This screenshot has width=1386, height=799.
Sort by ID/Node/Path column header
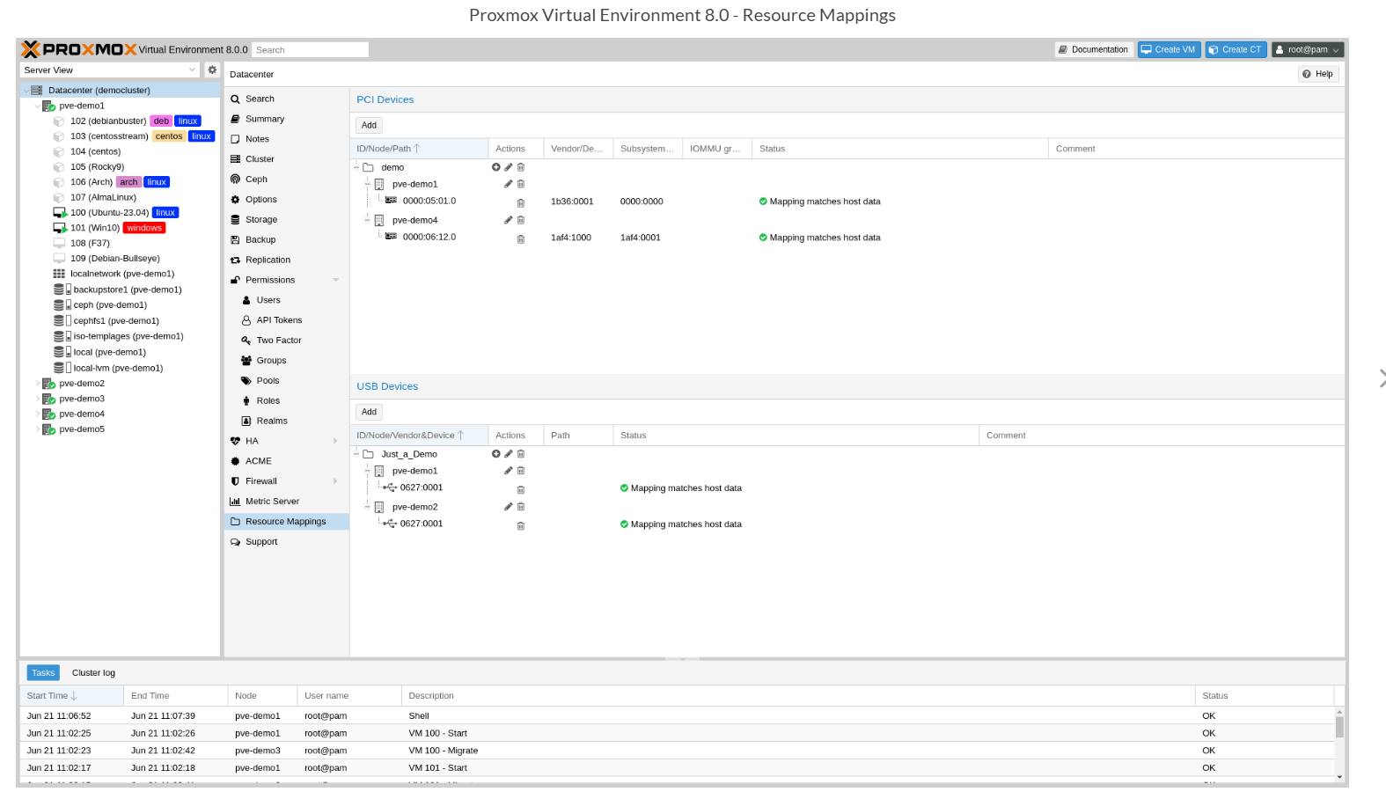[x=419, y=149]
